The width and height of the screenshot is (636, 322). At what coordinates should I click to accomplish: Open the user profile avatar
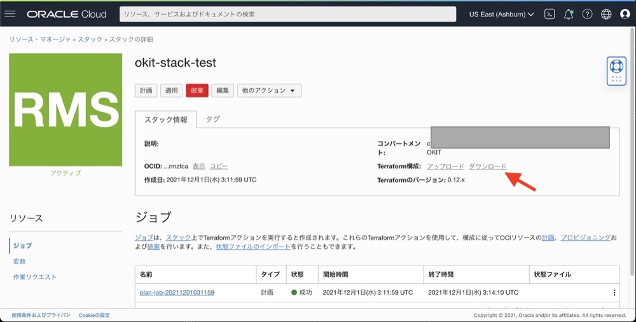coord(625,14)
